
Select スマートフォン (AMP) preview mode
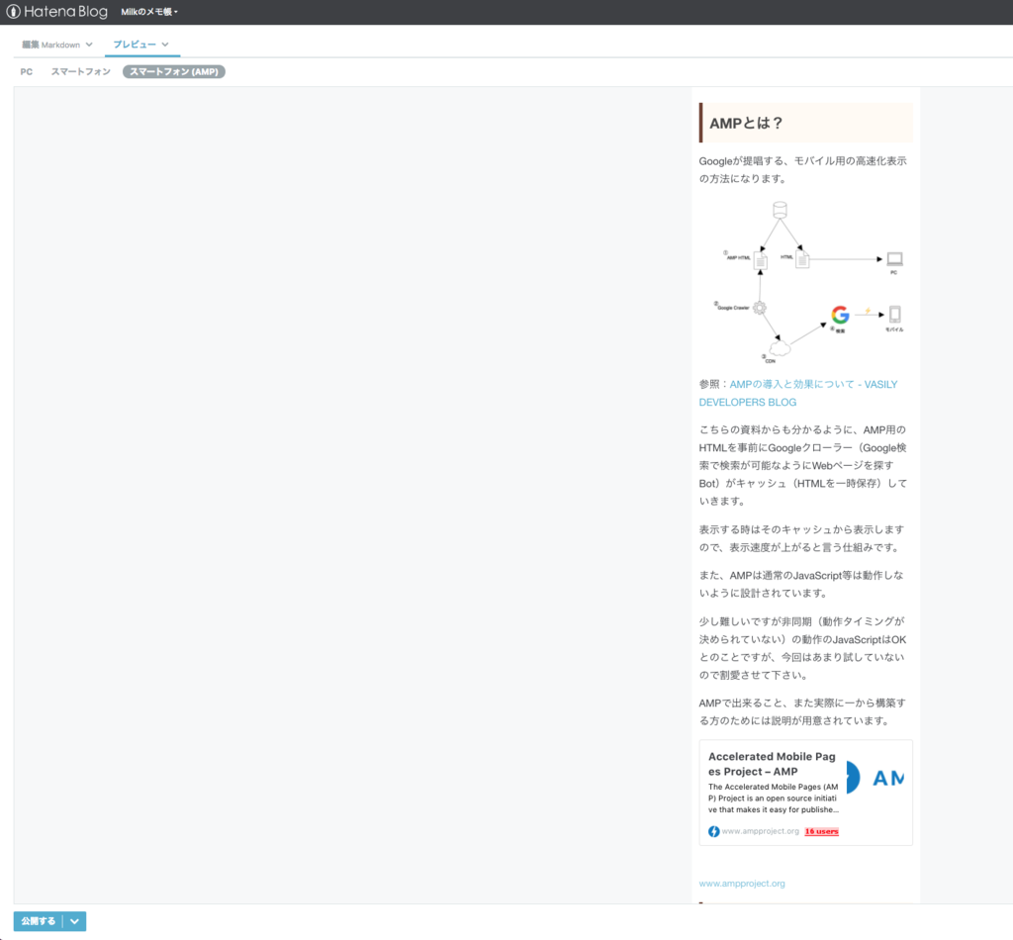tap(174, 71)
